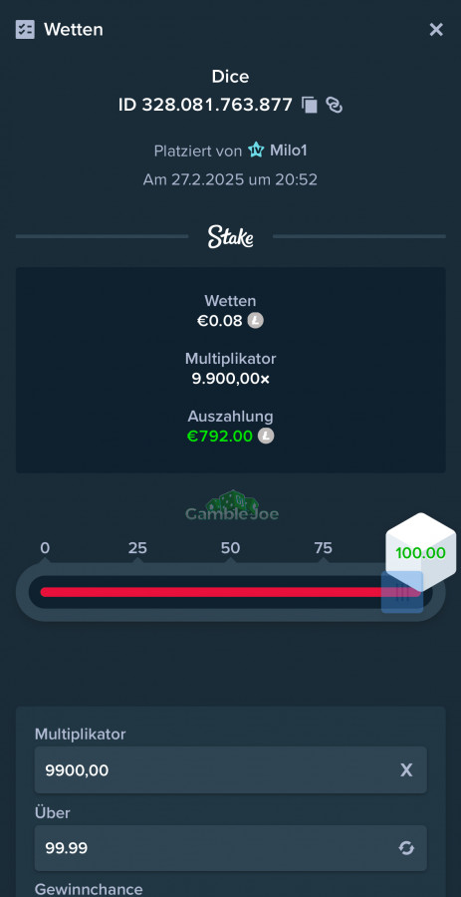Click the Stake logo
Screen dimensions: 461x897
pyautogui.click(x=230, y=236)
